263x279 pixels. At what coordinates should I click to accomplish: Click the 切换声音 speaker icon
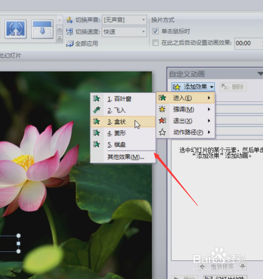(x=70, y=20)
